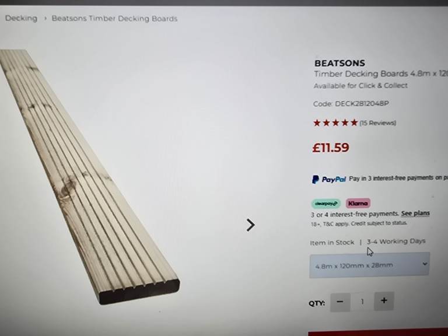Screen dimensions: 448x336
Task: Increase quantity with the plus button
Action: click(383, 301)
